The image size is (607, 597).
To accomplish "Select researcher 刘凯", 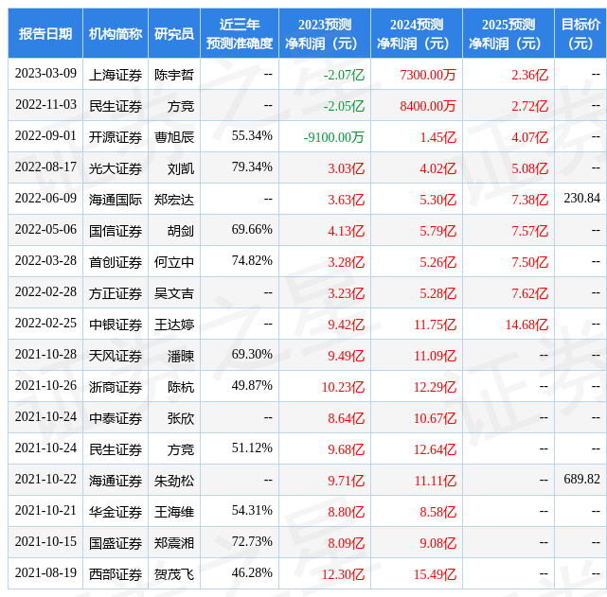I will coord(181,168).
